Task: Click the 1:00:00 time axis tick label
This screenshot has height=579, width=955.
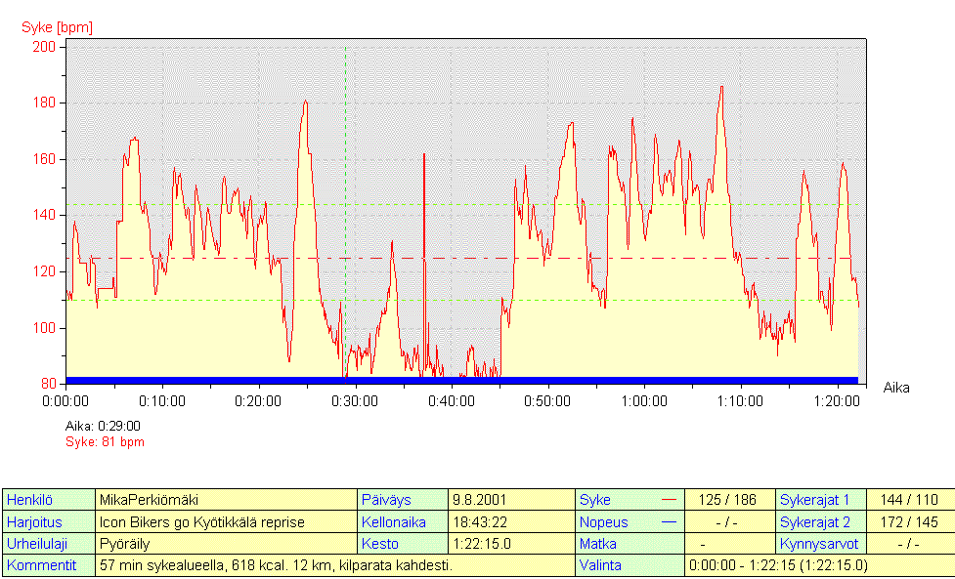Action: point(644,401)
